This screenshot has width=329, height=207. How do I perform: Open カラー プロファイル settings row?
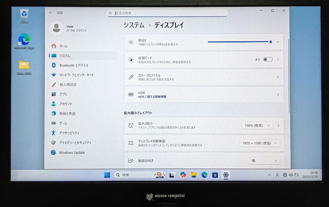[204, 77]
